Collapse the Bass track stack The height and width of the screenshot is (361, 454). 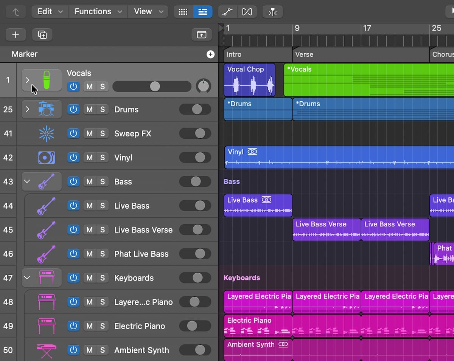pos(27,181)
